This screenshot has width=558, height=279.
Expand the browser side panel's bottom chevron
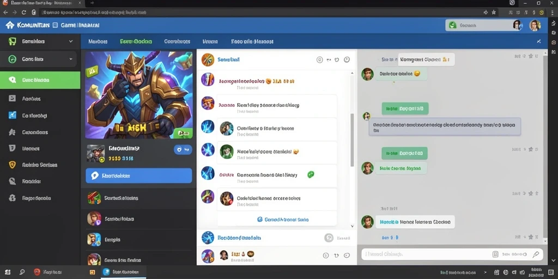[x=554, y=260]
